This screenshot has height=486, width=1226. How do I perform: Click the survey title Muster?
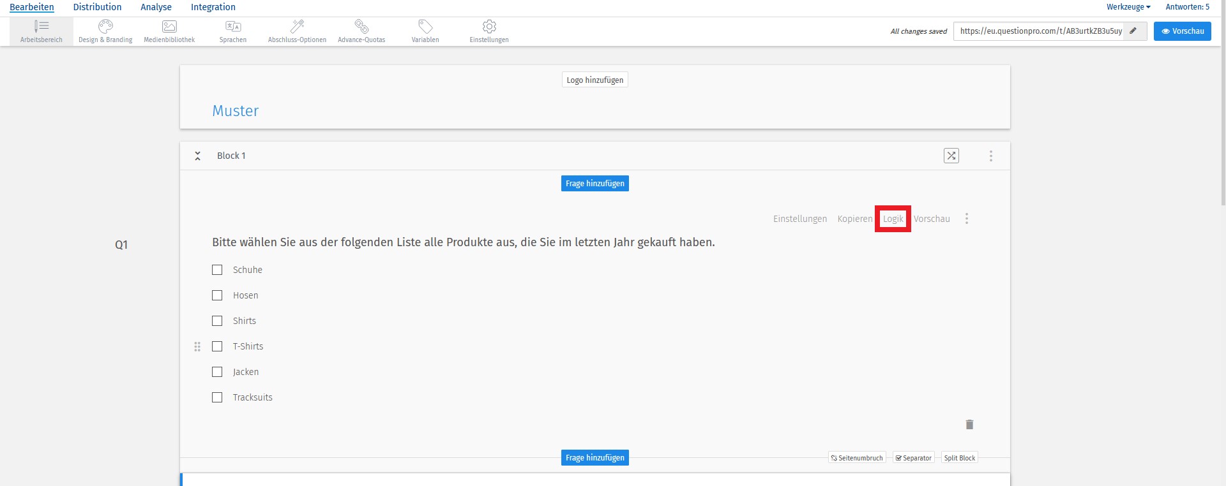pyautogui.click(x=236, y=111)
